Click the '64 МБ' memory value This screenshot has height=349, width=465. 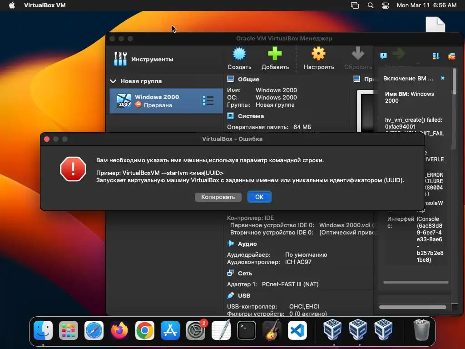point(302,127)
